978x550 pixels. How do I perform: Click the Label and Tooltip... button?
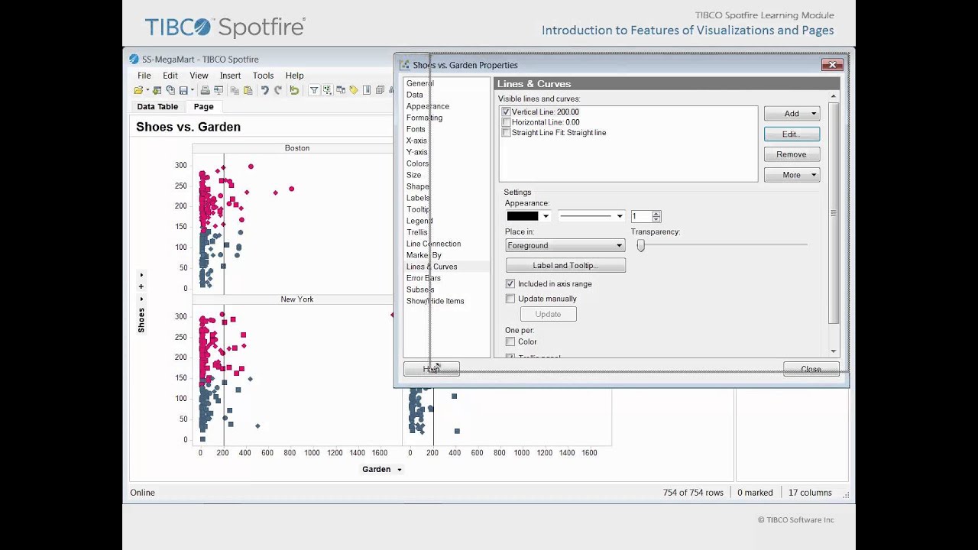coord(565,266)
